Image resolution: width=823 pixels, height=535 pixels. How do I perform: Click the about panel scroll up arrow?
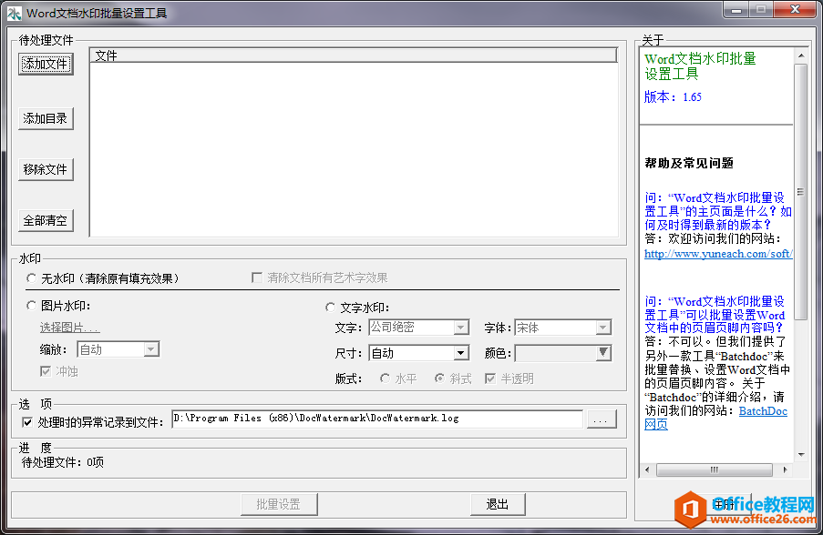point(801,55)
